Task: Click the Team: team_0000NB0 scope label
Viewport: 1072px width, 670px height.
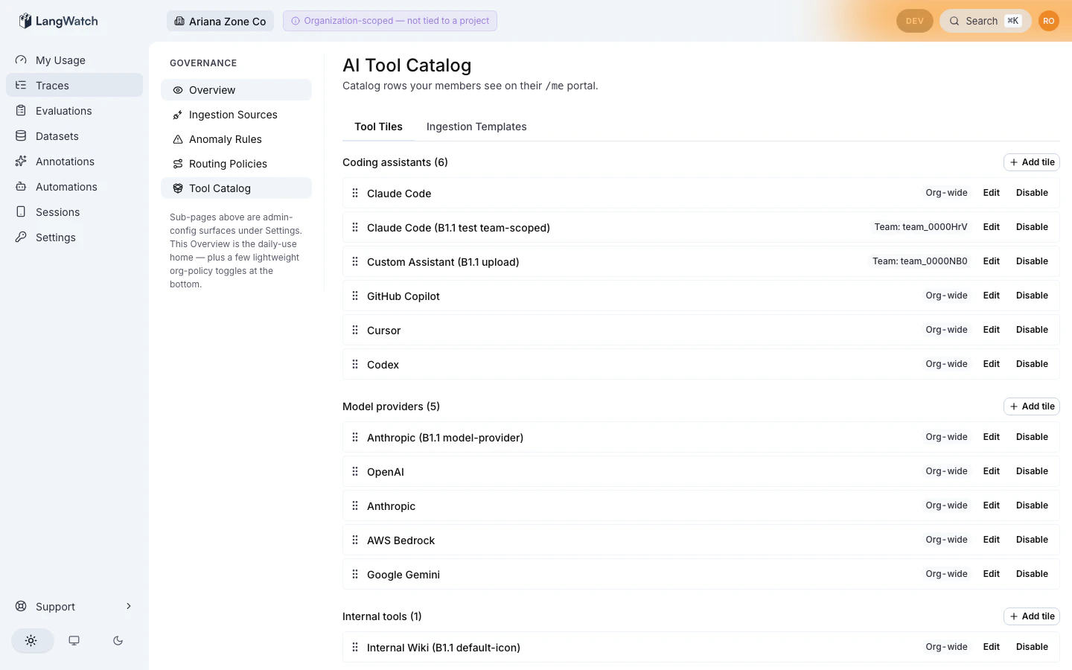Action: [920, 261]
